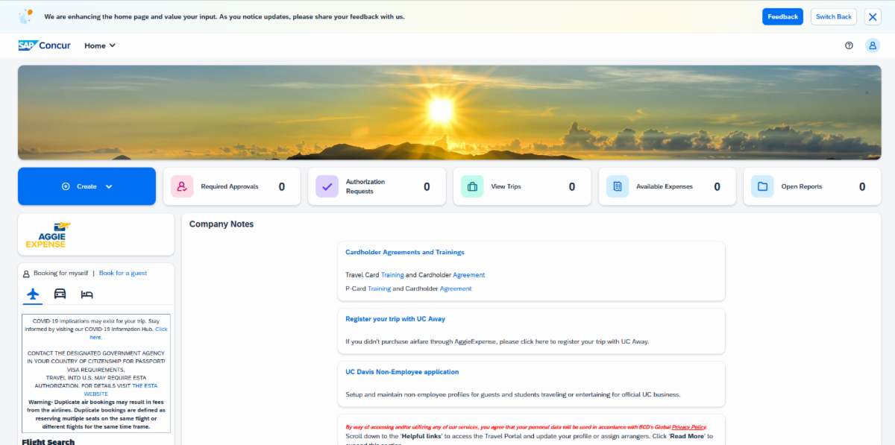
Task: Expand the Home navigation menu
Action: [100, 45]
